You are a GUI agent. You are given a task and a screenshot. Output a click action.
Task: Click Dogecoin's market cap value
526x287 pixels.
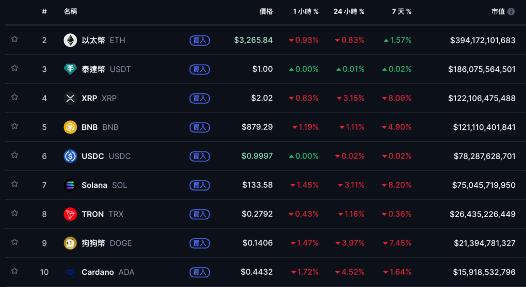[484, 243]
